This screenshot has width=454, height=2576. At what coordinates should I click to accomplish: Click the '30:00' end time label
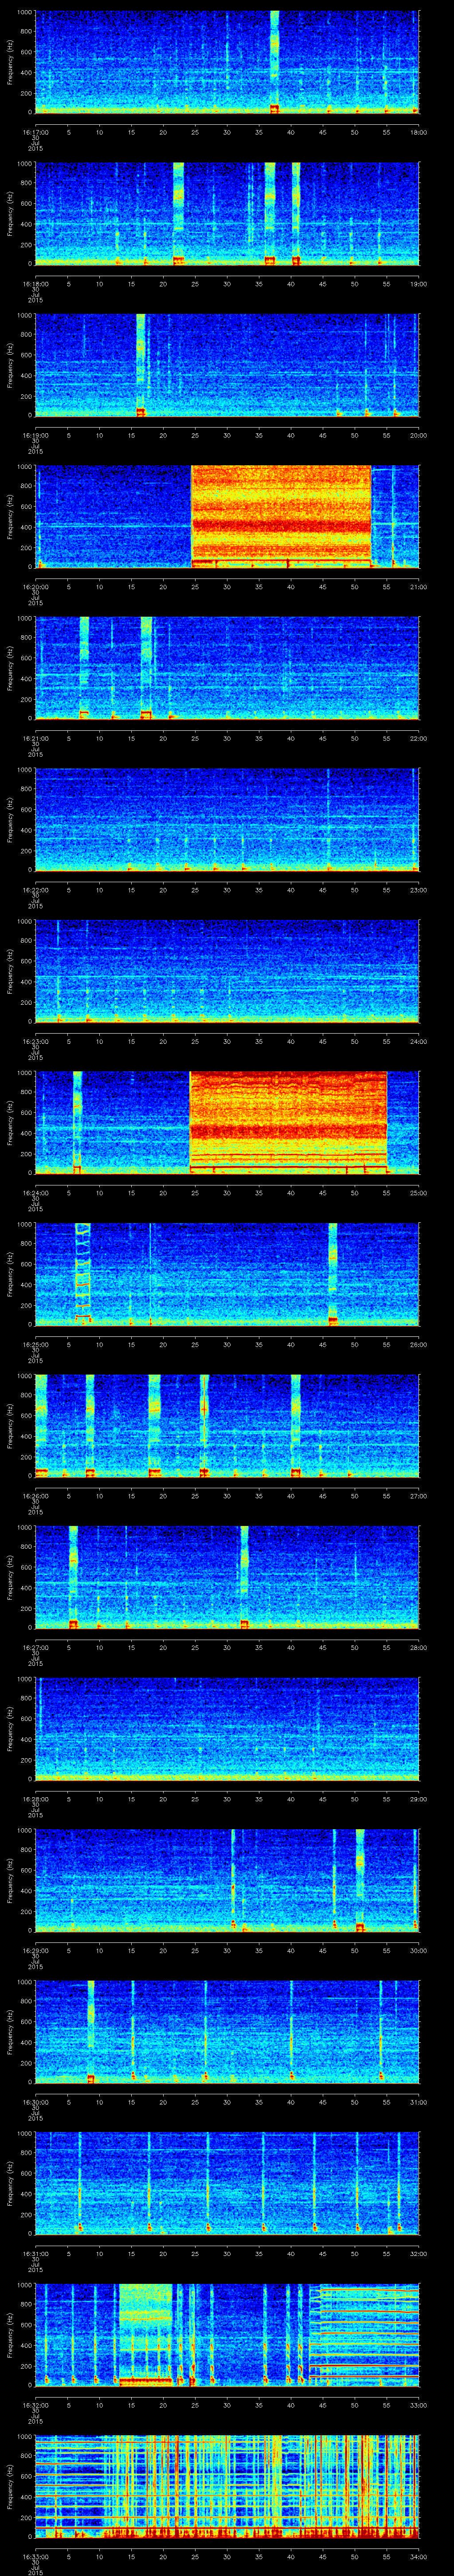[x=418, y=1950]
